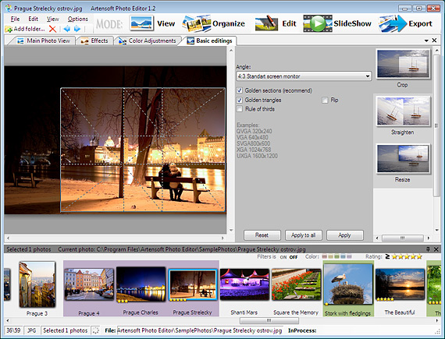Click the Reset button
The width and height of the screenshot is (445, 339).
click(262, 235)
